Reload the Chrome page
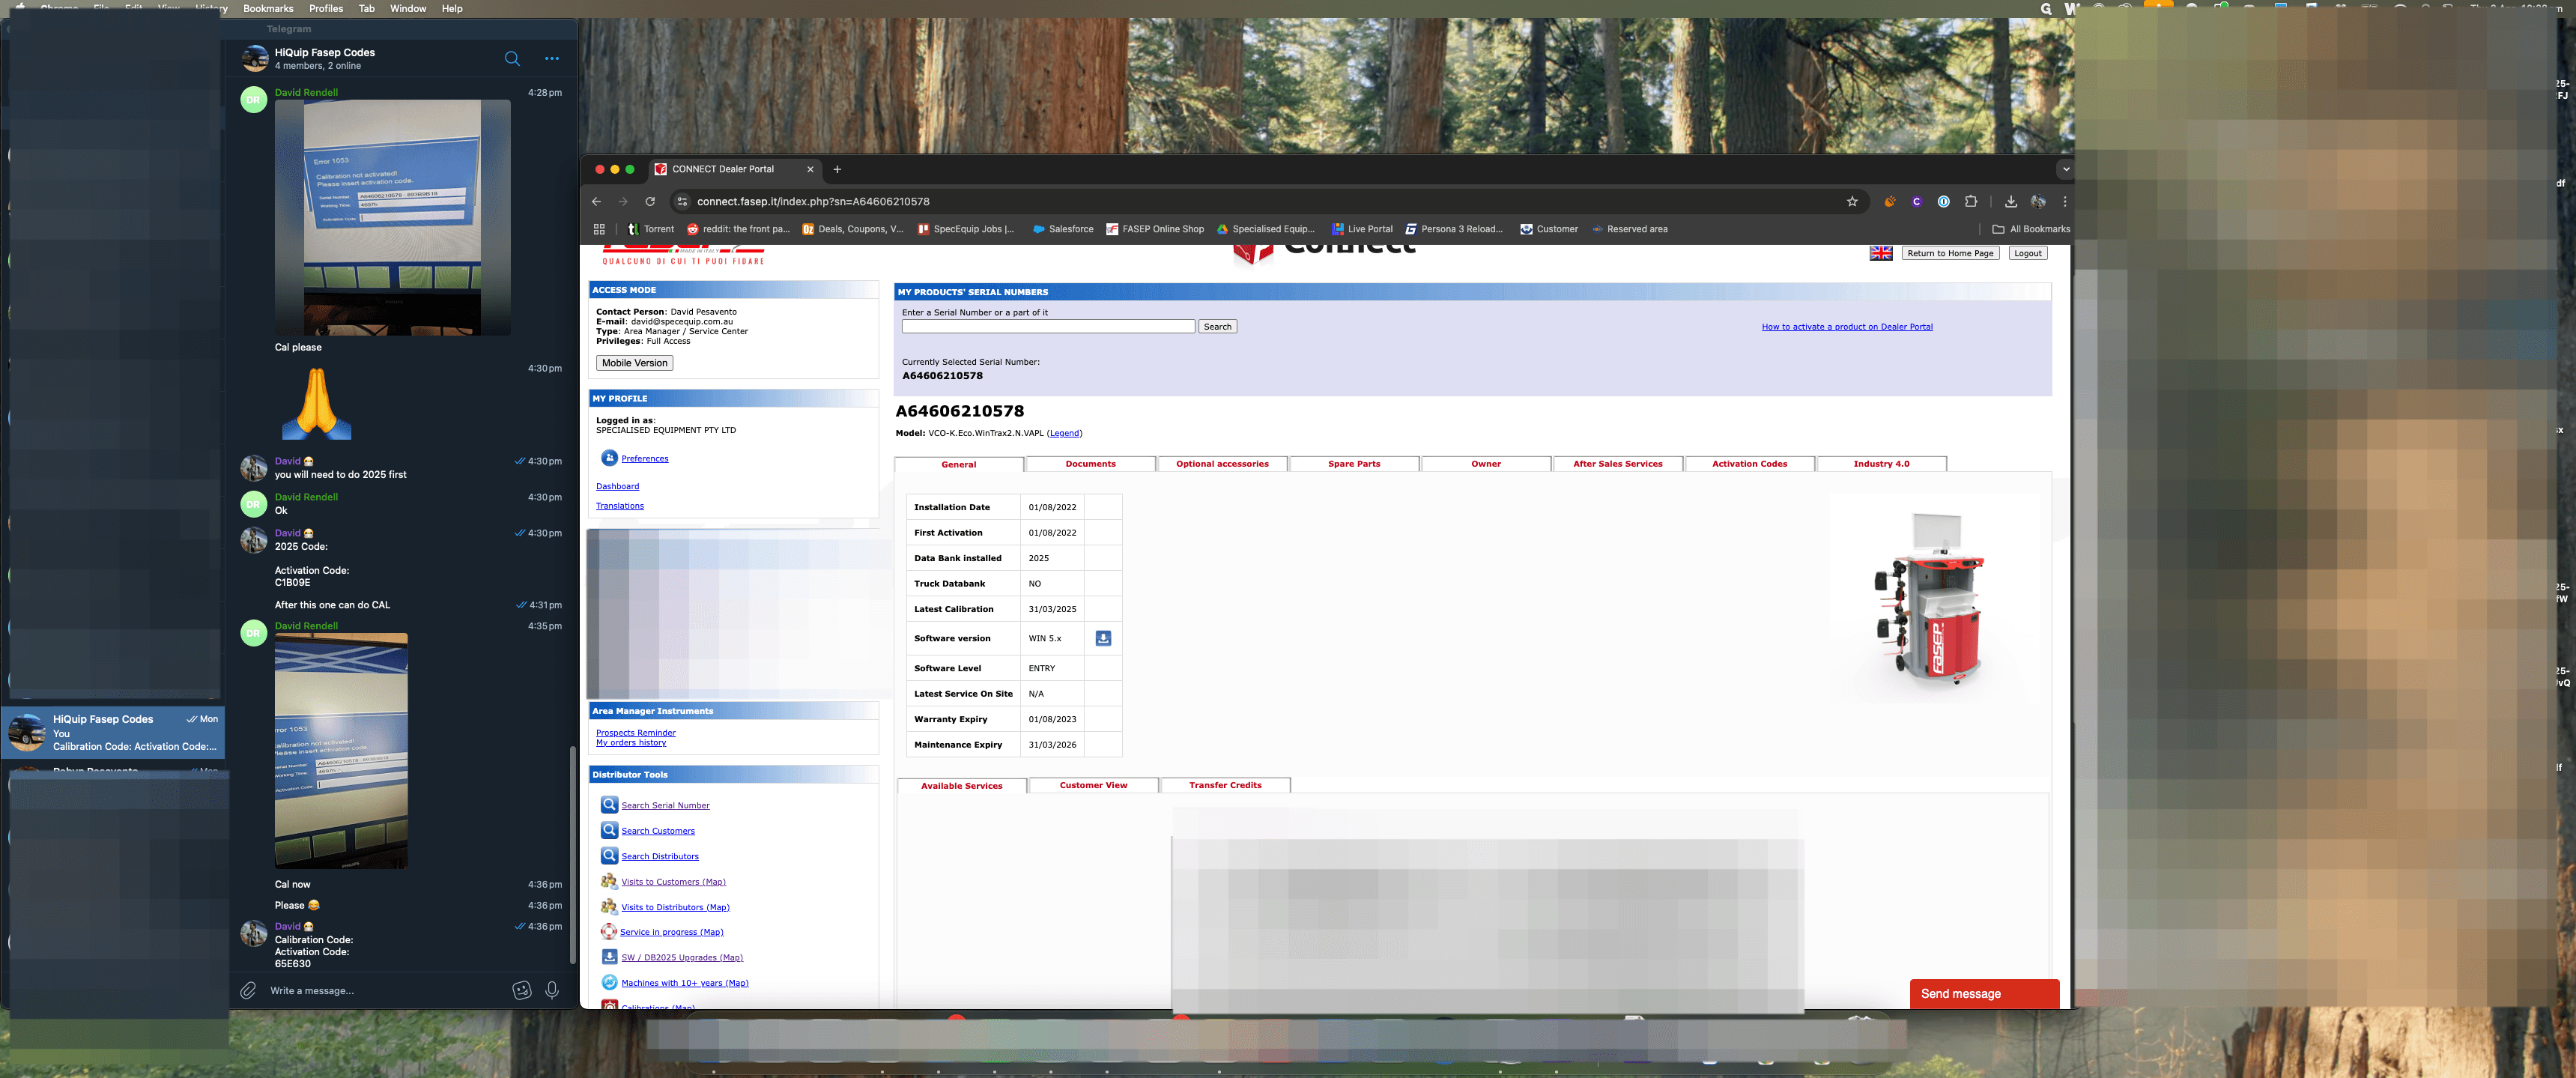This screenshot has height=1078, width=2576. [650, 201]
